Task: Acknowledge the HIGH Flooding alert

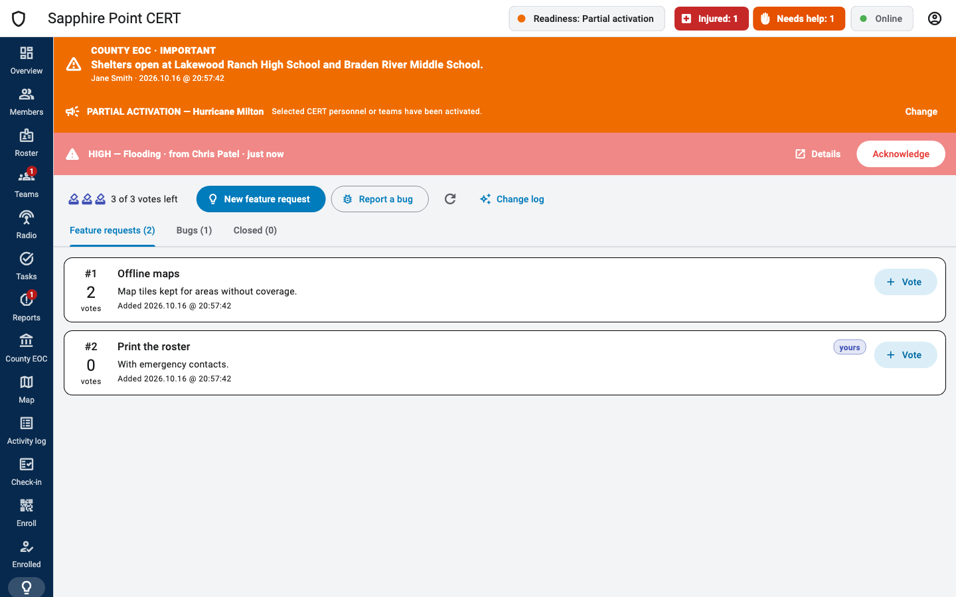Action: 901,154
